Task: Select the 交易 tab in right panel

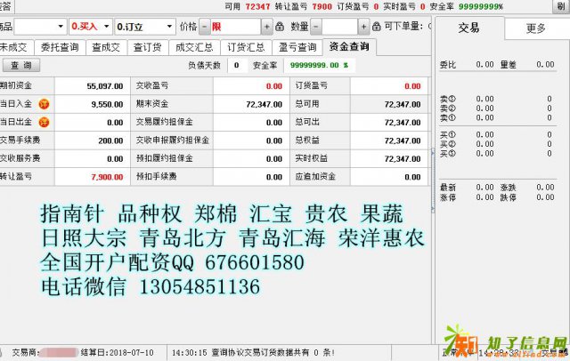Action: tap(469, 28)
